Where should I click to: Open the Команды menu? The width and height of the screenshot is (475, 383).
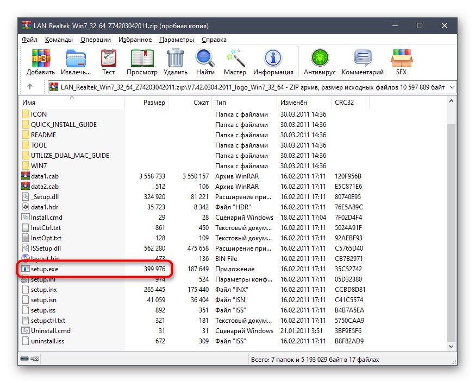(59, 40)
